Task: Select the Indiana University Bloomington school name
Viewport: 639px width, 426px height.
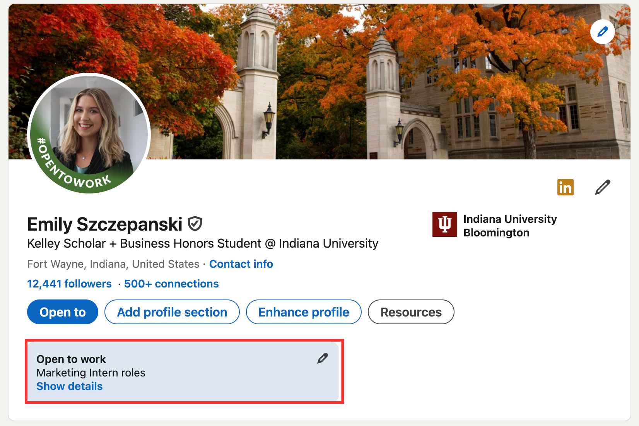Action: click(x=510, y=226)
